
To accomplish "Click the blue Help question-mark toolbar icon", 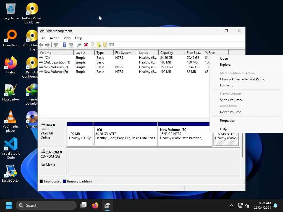I will point(64,45).
